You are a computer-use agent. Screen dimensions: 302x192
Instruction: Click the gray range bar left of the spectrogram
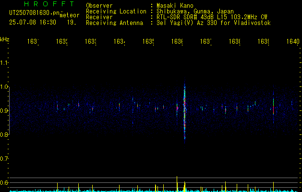pos(9,111)
